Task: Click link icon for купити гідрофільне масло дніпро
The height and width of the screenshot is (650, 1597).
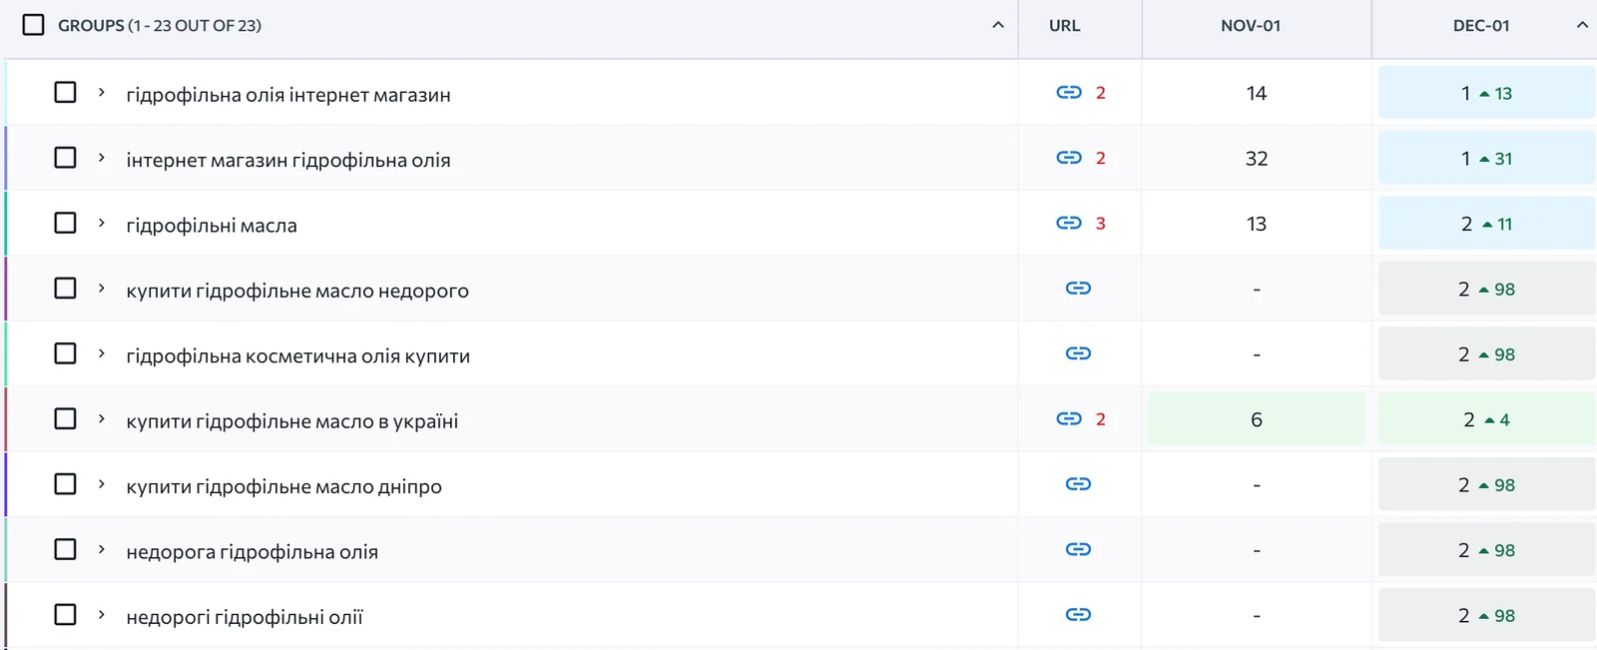Action: pyautogui.click(x=1078, y=484)
